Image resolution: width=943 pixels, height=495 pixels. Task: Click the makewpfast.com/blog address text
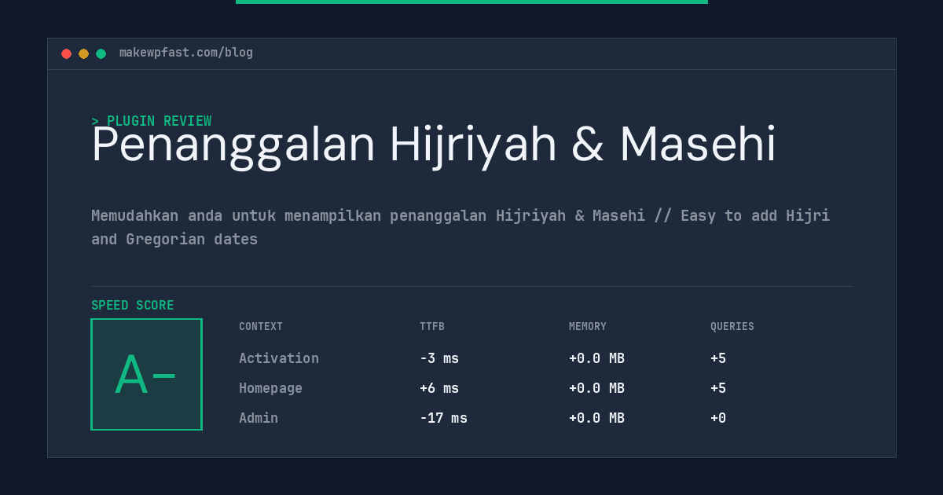(186, 53)
